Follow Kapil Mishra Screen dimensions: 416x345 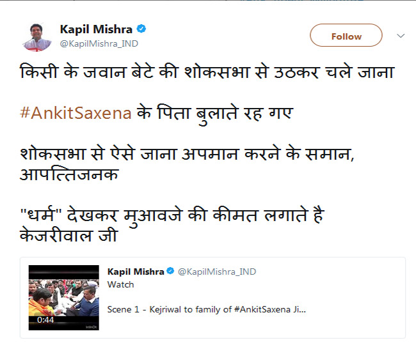(x=346, y=36)
